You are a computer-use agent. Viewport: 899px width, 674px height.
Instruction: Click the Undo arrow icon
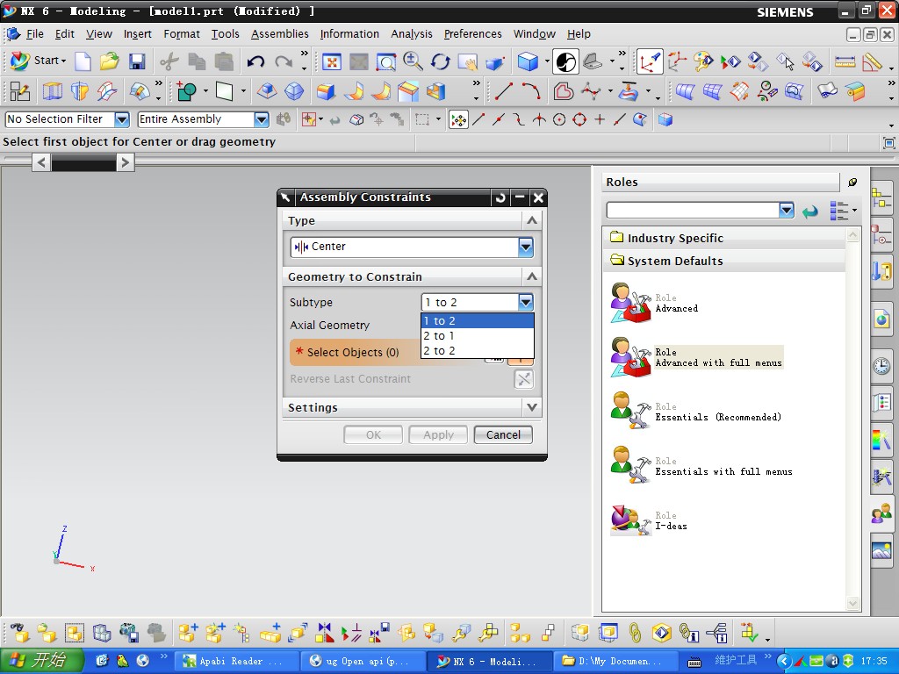click(x=255, y=61)
